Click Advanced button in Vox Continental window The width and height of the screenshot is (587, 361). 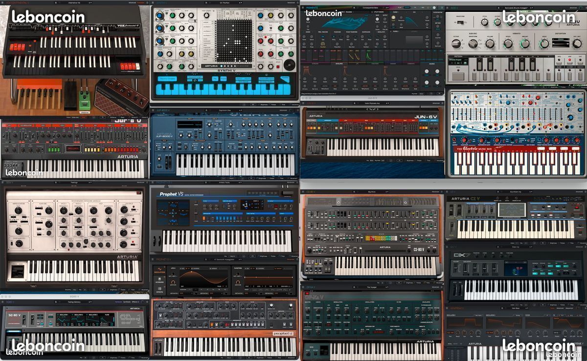point(132,2)
